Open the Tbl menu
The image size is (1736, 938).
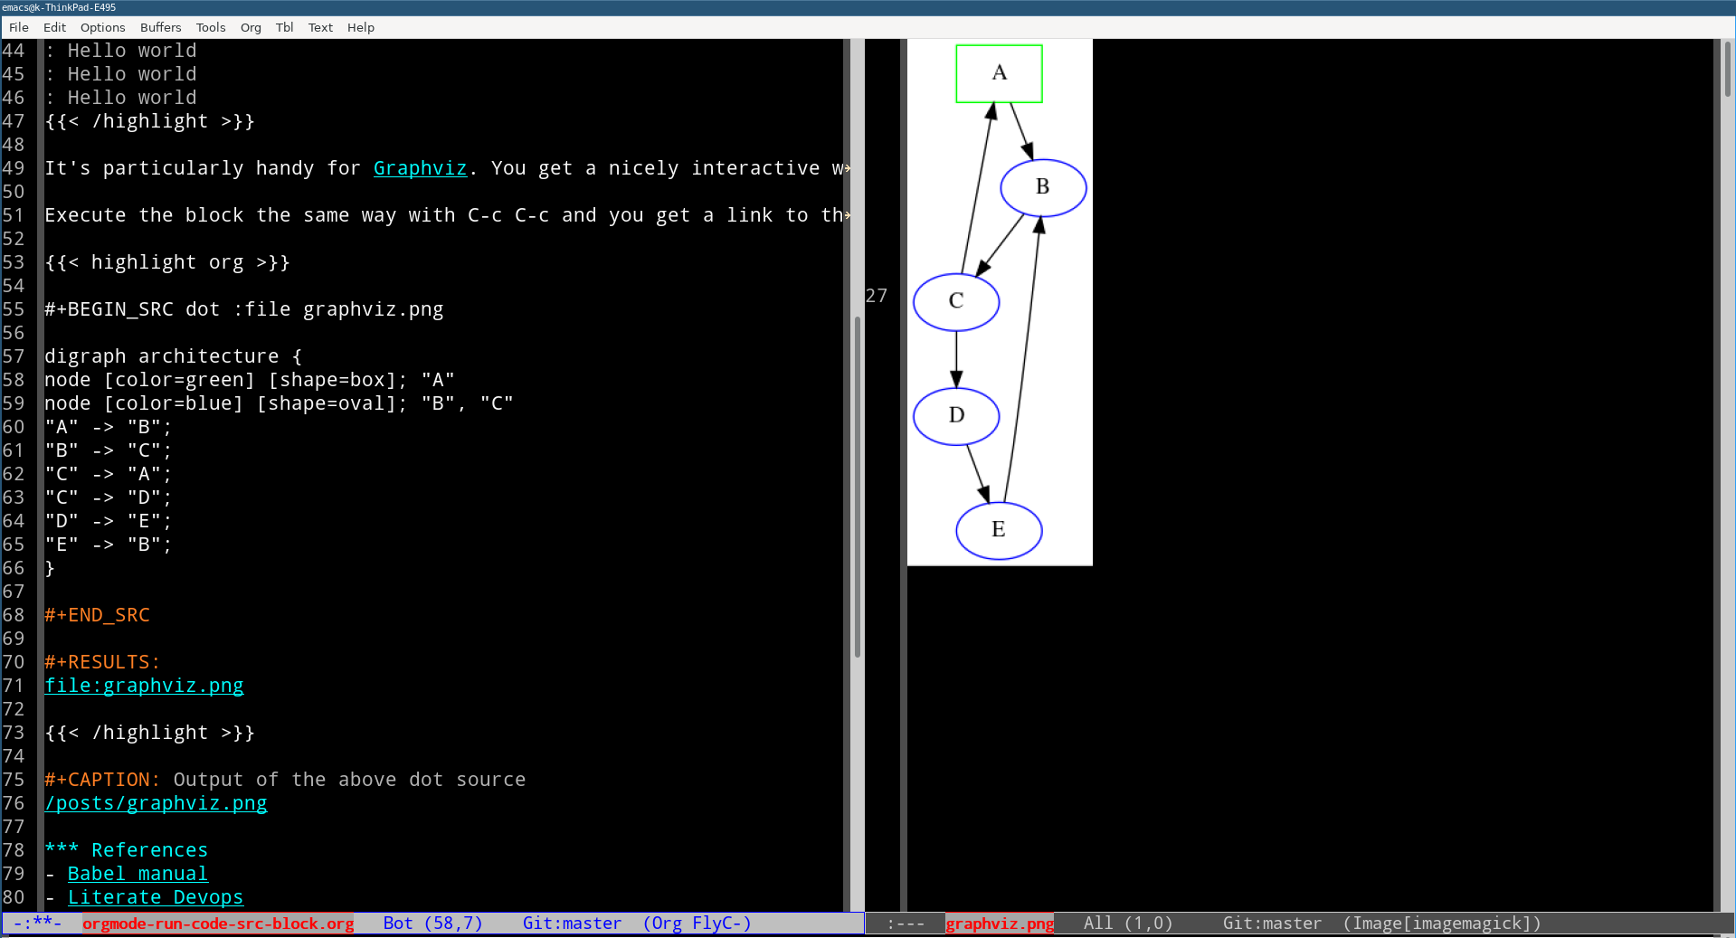click(x=284, y=27)
